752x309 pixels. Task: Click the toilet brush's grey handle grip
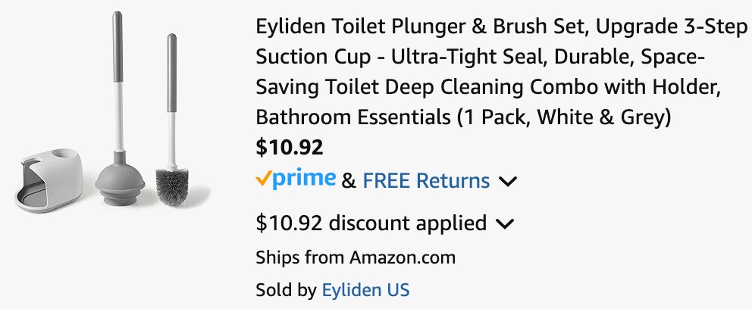point(170,70)
